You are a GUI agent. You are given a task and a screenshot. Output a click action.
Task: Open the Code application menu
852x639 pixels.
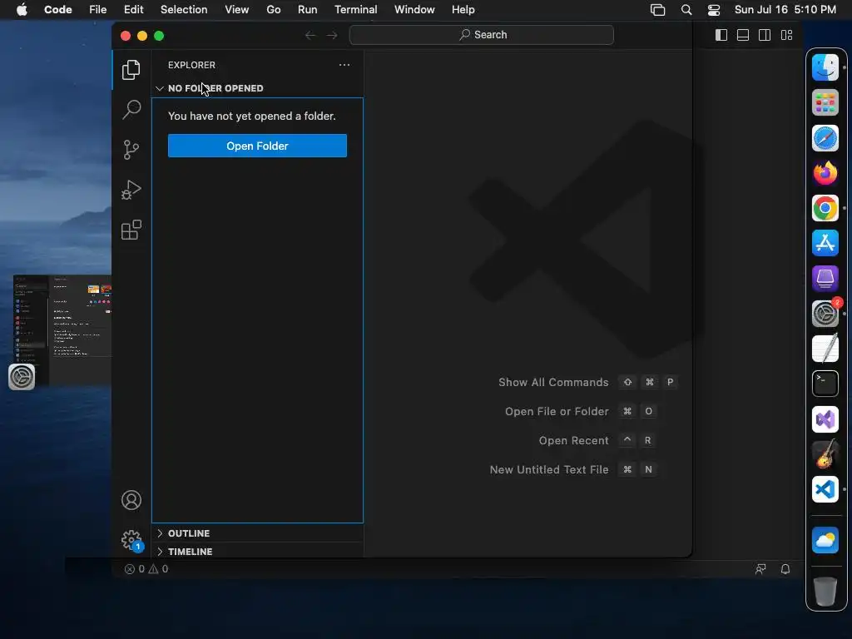58,10
